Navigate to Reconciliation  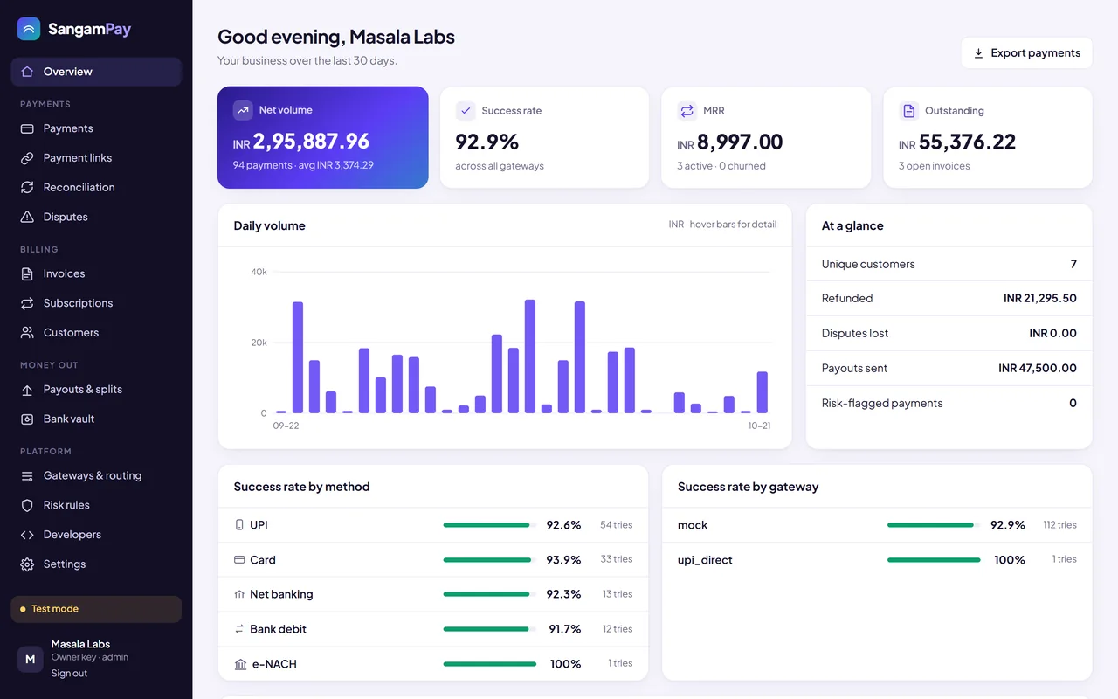pyautogui.click(x=96, y=188)
